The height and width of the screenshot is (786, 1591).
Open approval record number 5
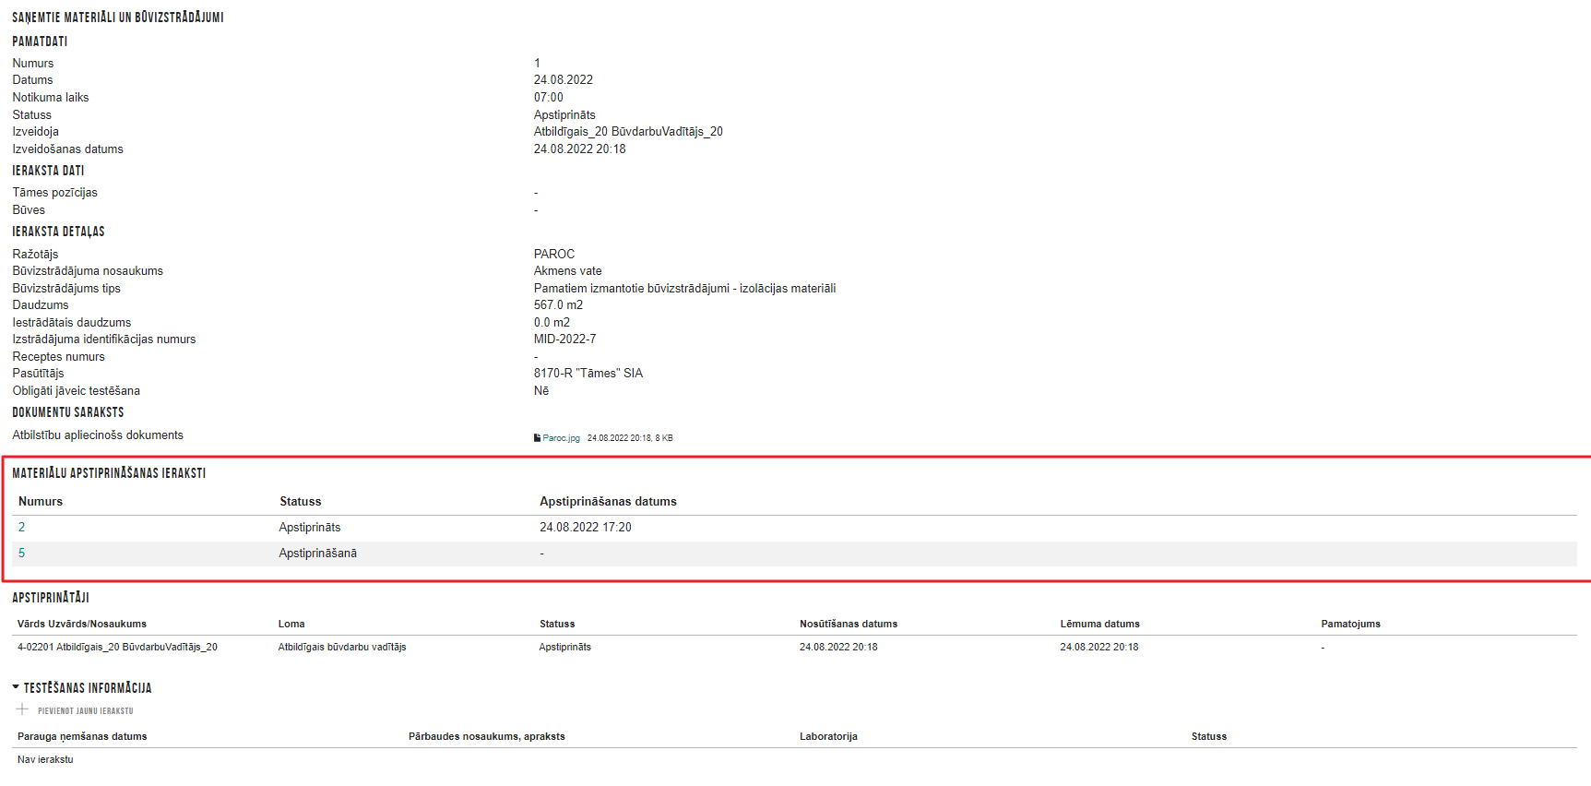coord(21,554)
